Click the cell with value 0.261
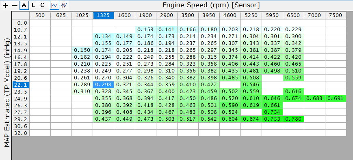 82,78
